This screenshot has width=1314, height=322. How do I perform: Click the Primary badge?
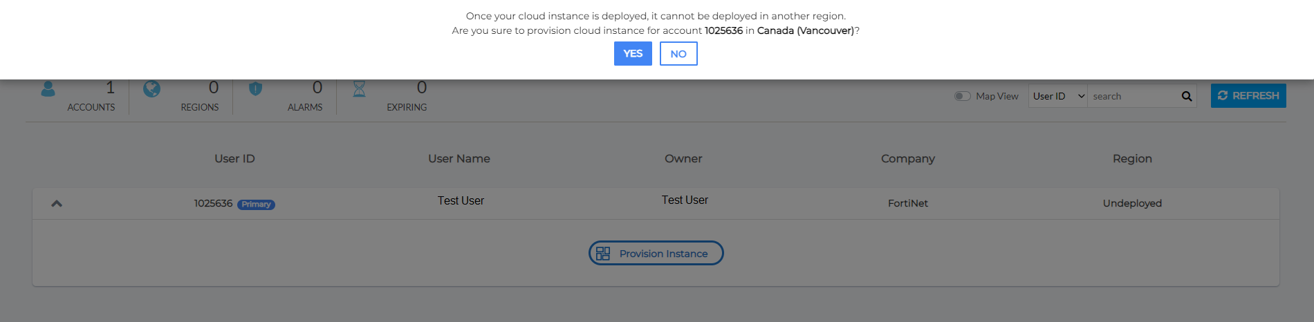[x=256, y=205]
